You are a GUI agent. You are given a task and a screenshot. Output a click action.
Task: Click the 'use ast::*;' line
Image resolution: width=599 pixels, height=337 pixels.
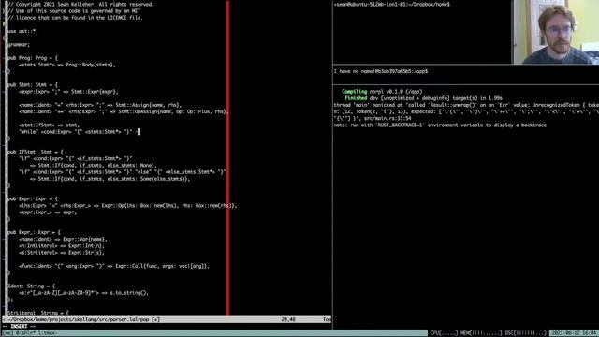click(x=22, y=31)
